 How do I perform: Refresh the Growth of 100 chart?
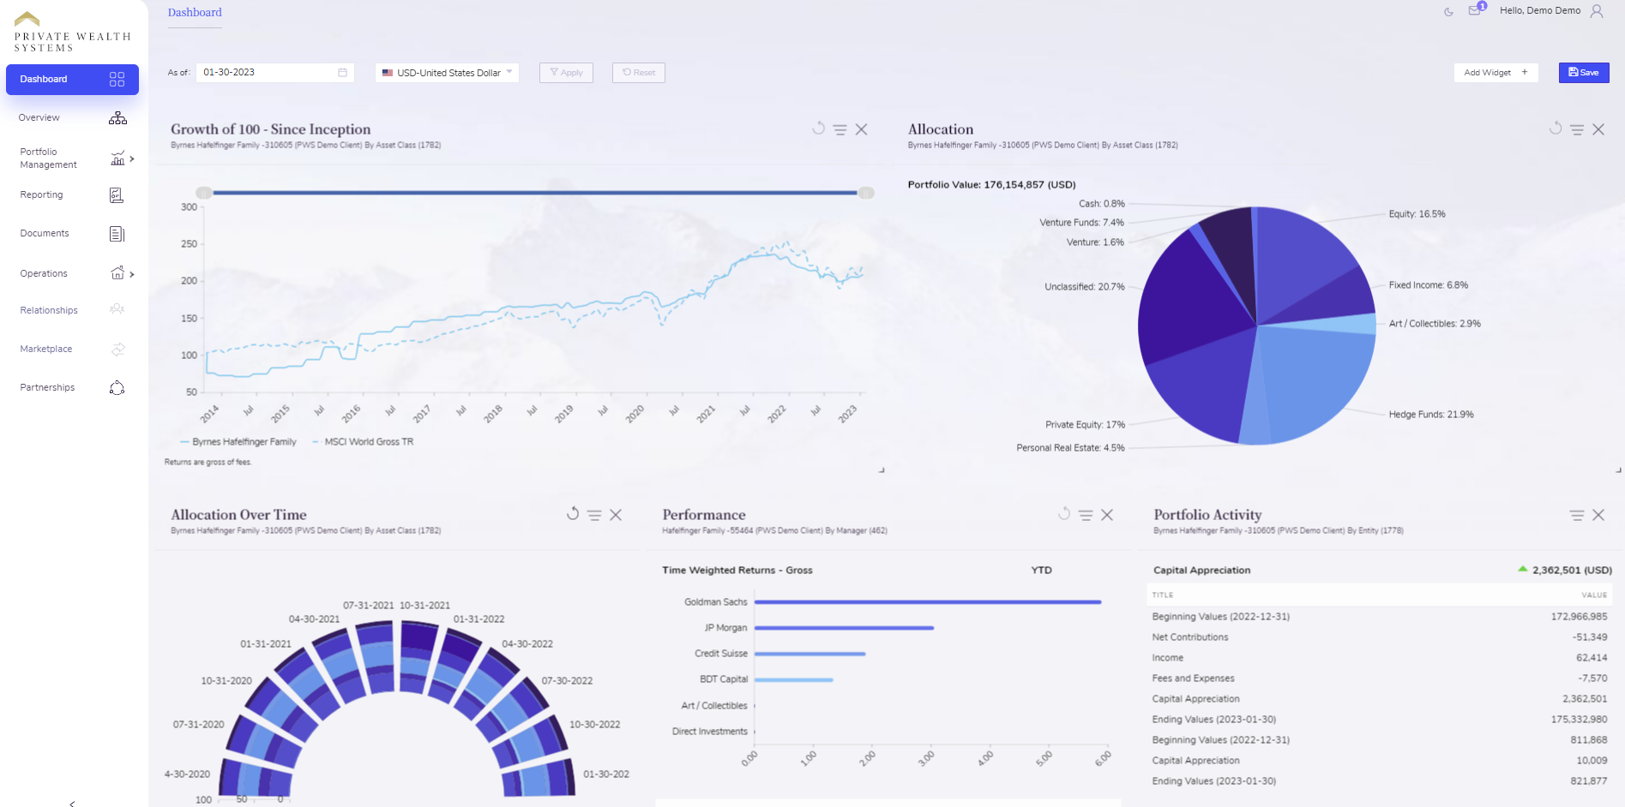pos(817,129)
